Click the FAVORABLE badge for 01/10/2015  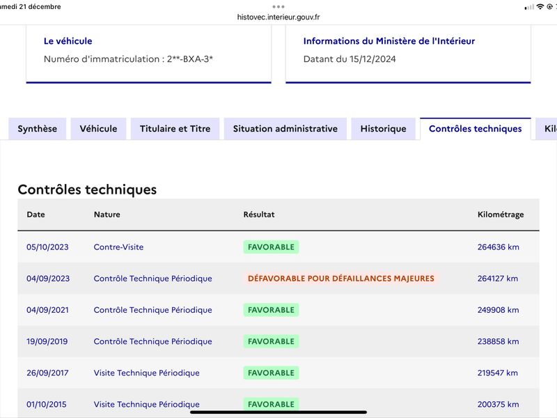pos(271,404)
